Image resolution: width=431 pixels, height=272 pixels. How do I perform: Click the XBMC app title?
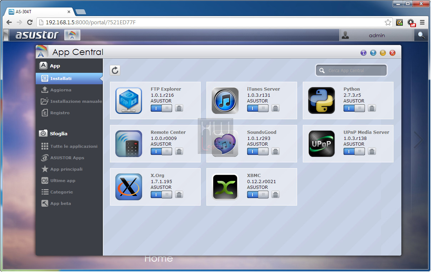[254, 176]
